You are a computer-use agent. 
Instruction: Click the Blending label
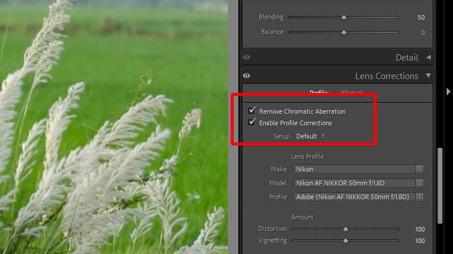point(271,17)
